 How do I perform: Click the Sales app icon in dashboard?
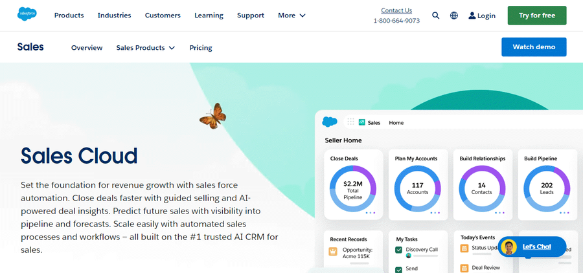coord(361,122)
